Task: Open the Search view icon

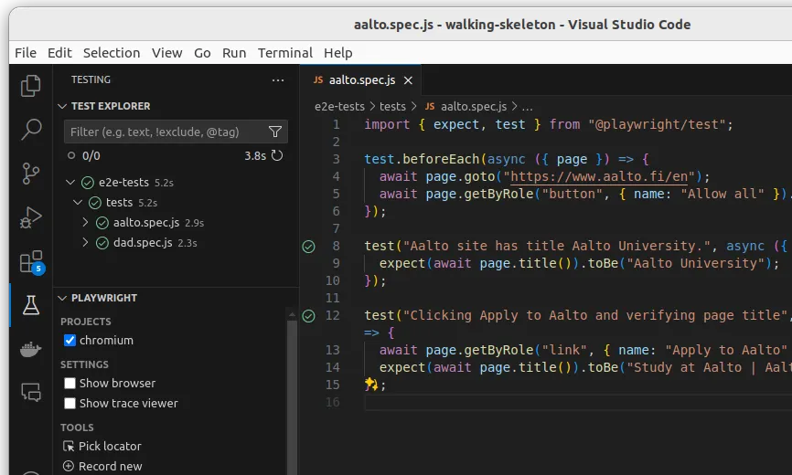Action: point(31,129)
